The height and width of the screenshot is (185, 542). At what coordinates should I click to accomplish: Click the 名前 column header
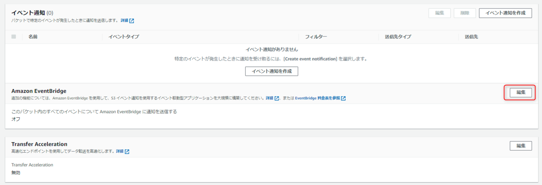[x=33, y=37]
